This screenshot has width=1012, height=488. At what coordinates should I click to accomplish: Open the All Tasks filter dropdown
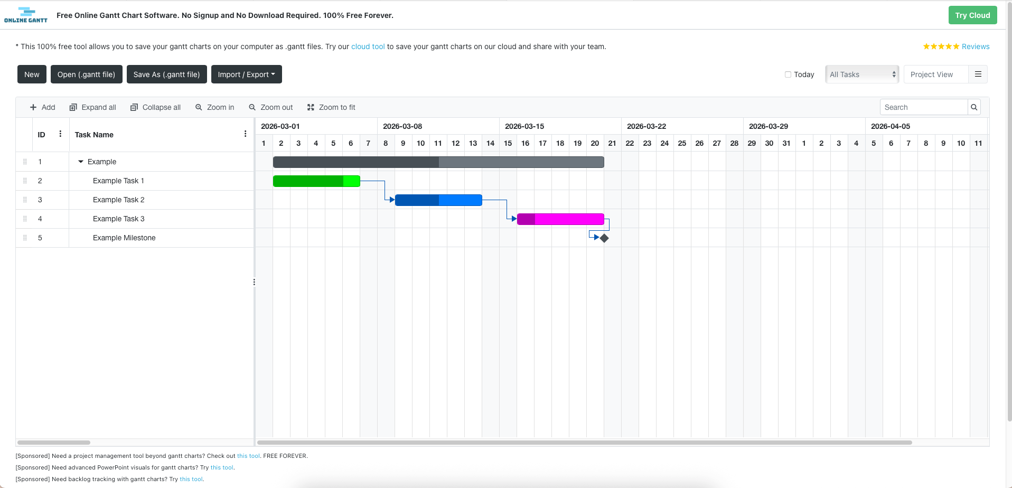[863, 74]
